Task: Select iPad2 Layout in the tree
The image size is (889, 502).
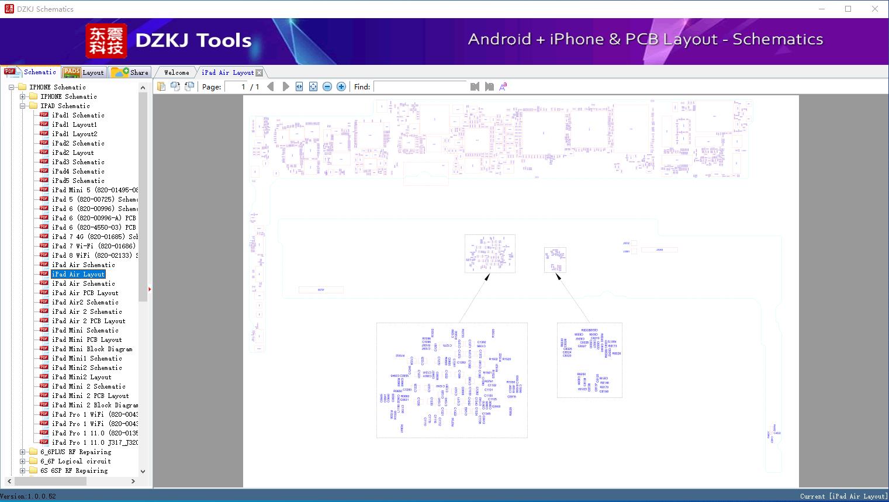Action: point(72,153)
